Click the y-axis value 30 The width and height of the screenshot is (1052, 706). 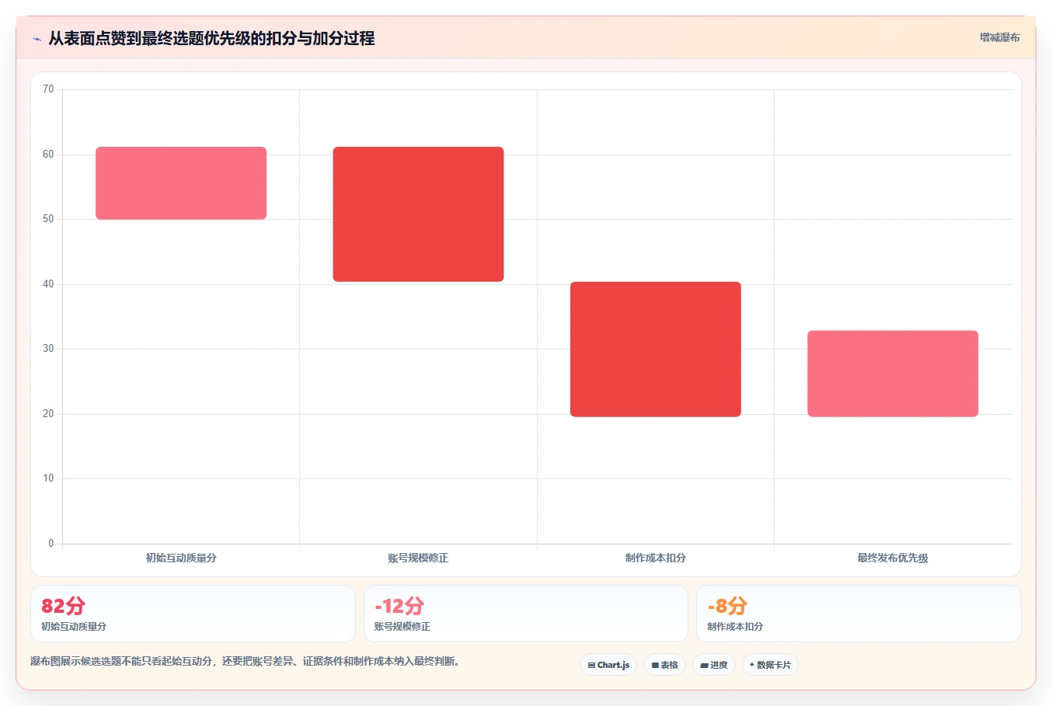(48, 349)
